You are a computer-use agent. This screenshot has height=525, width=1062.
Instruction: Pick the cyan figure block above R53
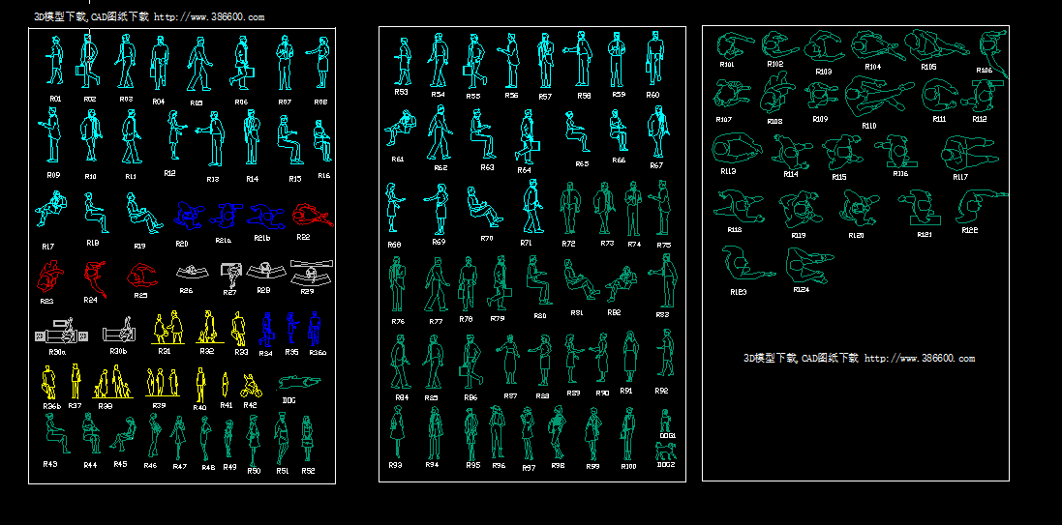pos(403,60)
